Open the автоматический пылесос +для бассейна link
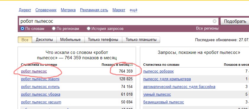Viewport: 249px width, 109px height. (179, 87)
